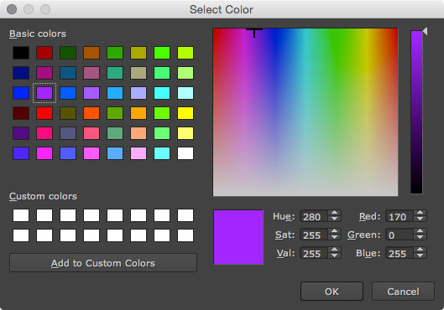Select the first empty custom color slot

pyautogui.click(x=21, y=215)
